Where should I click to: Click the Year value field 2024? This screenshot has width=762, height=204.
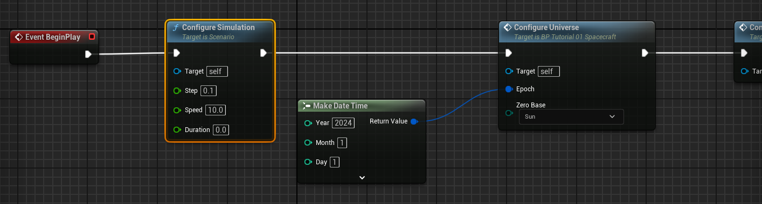click(343, 123)
